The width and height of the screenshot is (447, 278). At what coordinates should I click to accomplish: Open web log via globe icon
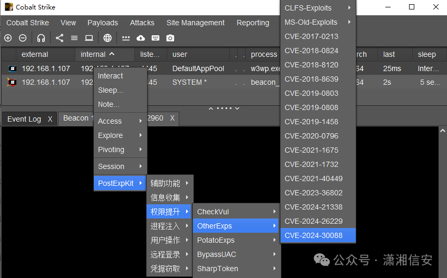tap(107, 38)
